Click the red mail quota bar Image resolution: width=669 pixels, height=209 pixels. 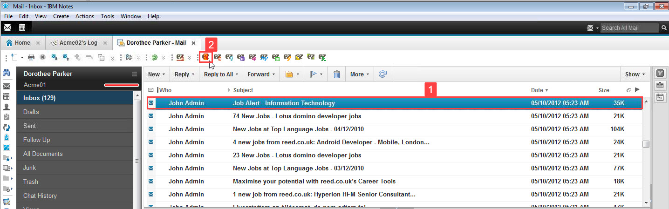pyautogui.click(x=122, y=85)
